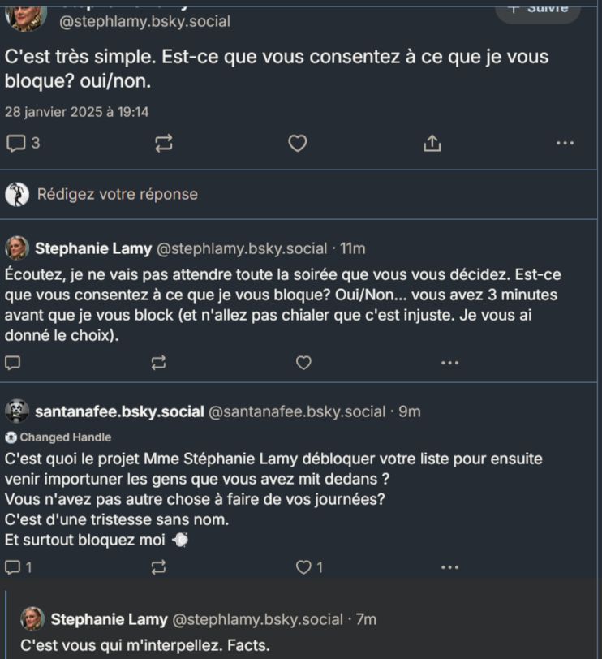Open santanafee.bsky.social profile name link
602x659 pixels.
click(x=119, y=411)
